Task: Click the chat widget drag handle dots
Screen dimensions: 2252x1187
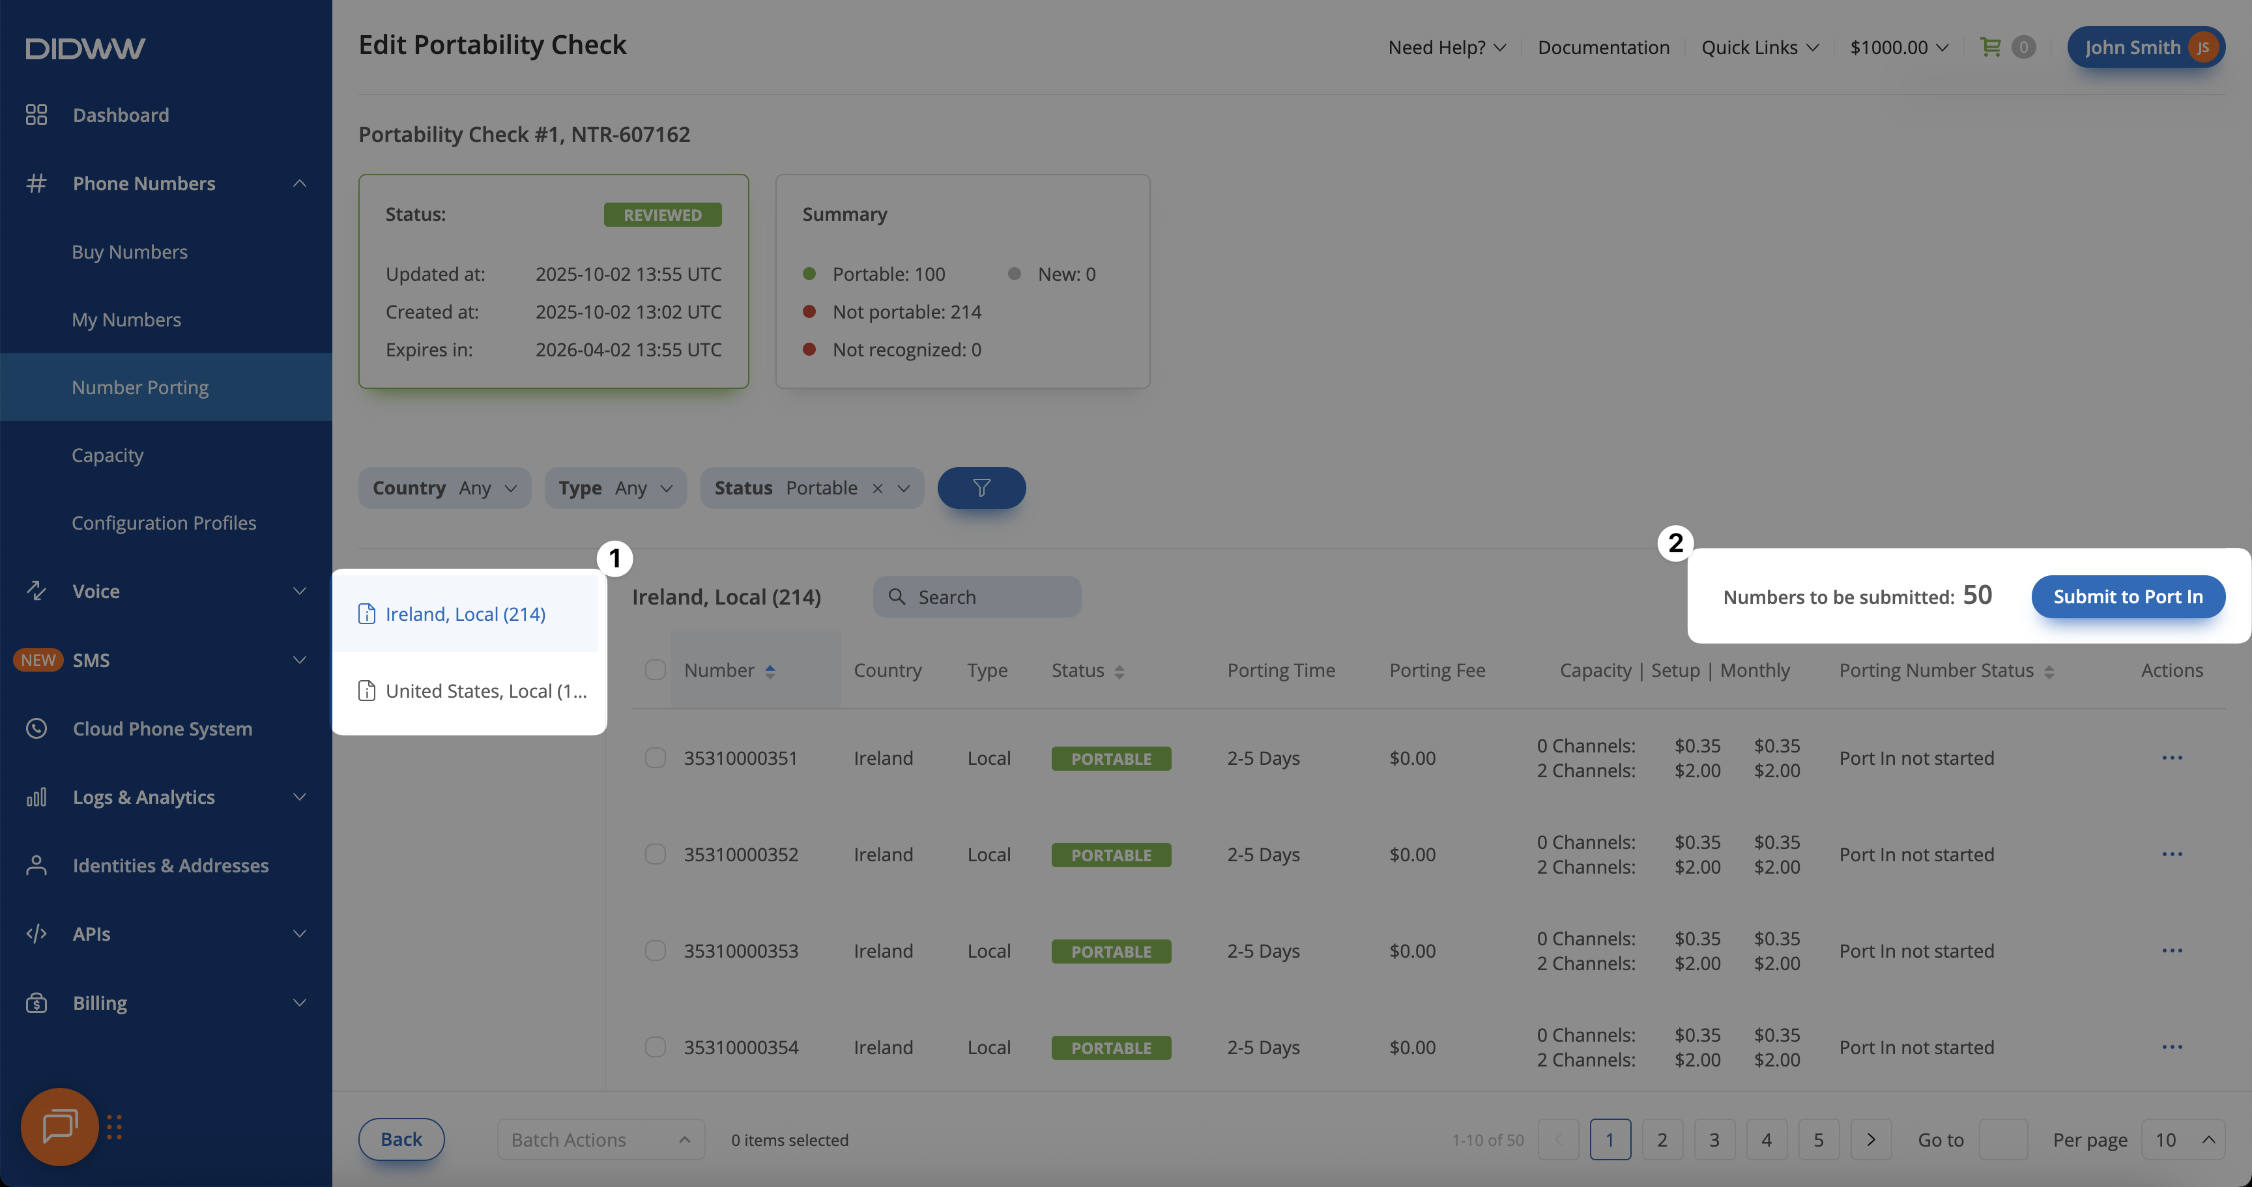Action: pos(115,1126)
